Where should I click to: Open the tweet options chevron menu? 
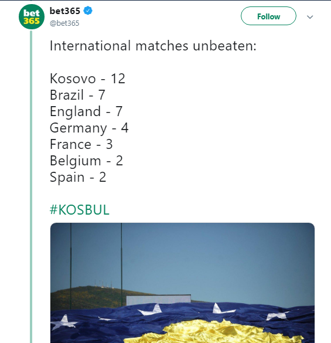click(310, 17)
